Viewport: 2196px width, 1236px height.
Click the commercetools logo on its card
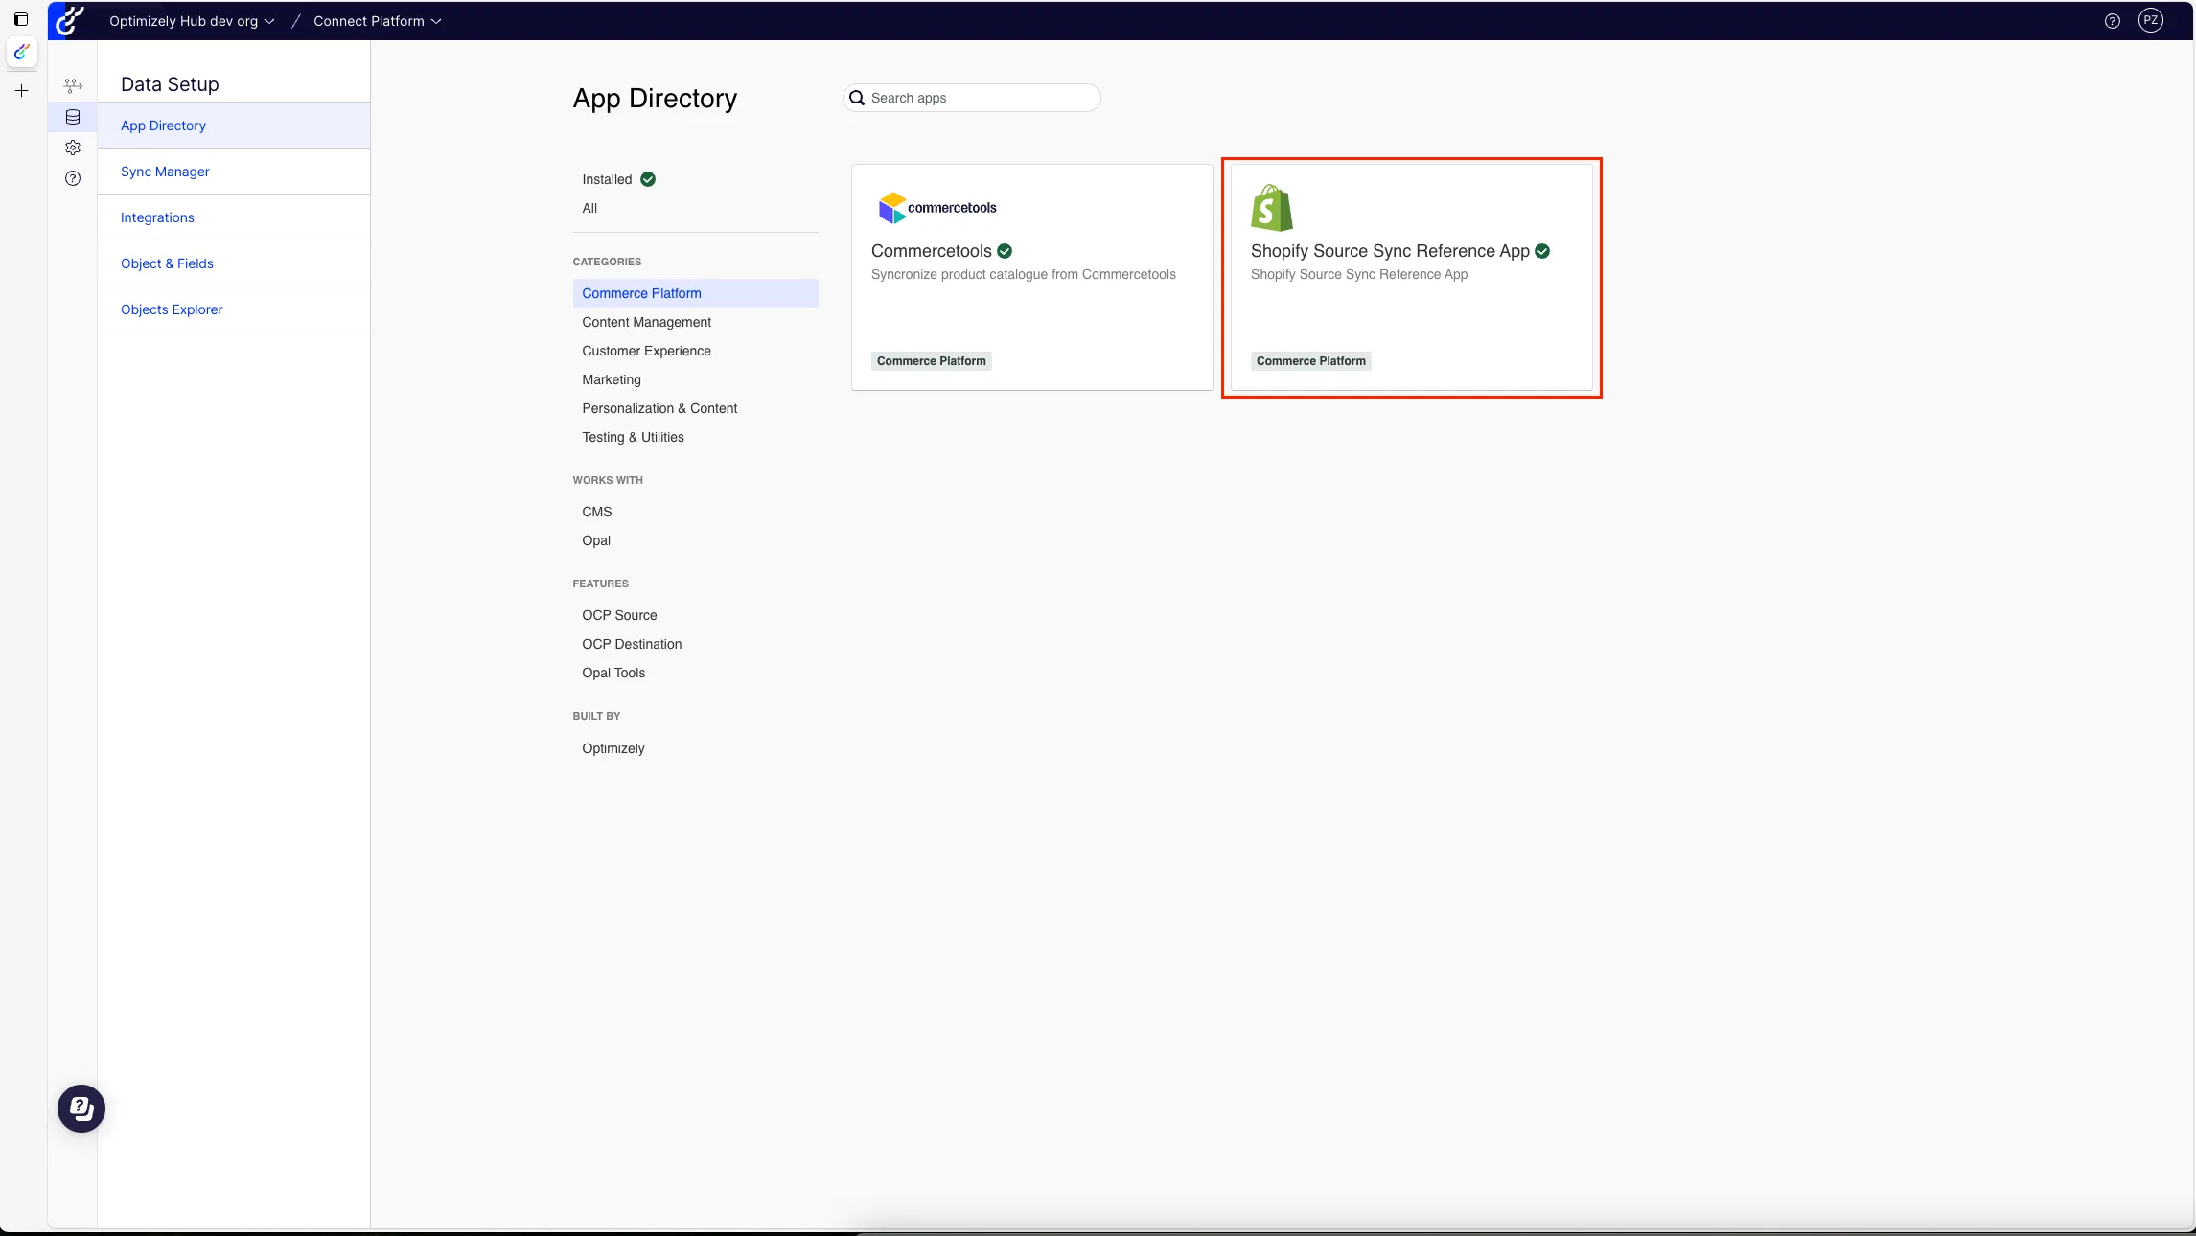[937, 208]
